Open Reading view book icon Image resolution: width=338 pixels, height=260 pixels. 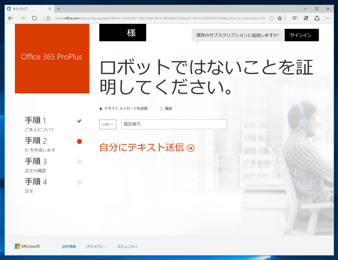(x=271, y=18)
